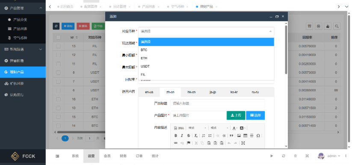Tick the checkbox for row Id 12
Screen dimensions: 352x165
click(x=58, y=55)
